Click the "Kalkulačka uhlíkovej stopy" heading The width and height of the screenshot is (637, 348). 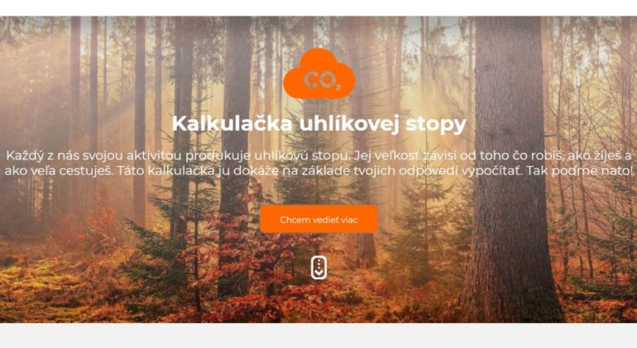click(x=318, y=124)
